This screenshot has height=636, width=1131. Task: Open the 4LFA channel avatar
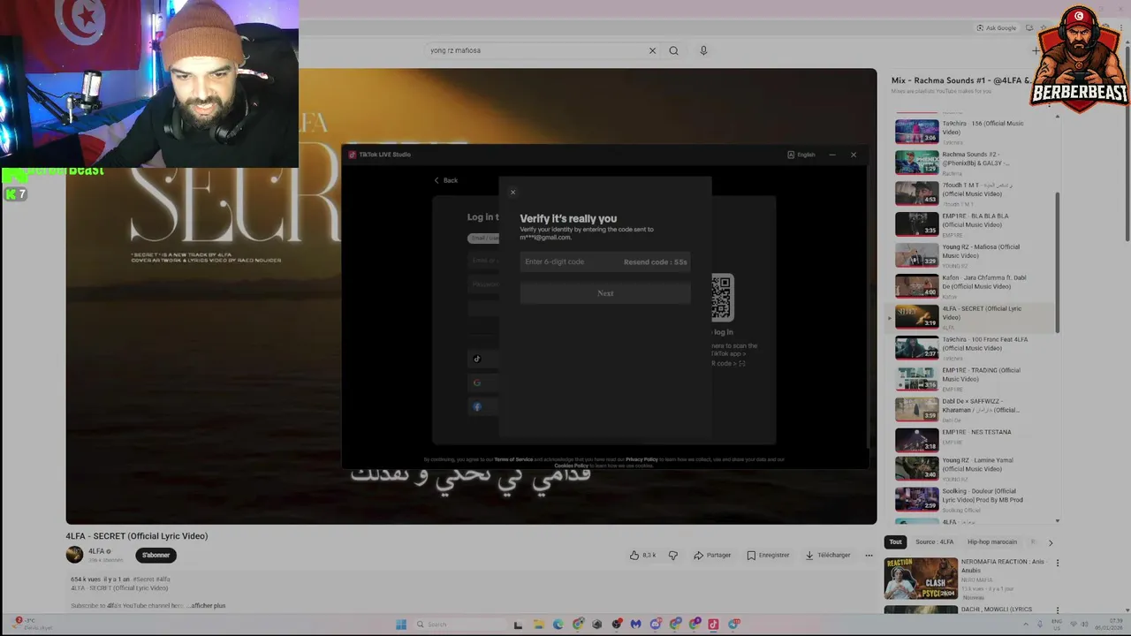74,555
